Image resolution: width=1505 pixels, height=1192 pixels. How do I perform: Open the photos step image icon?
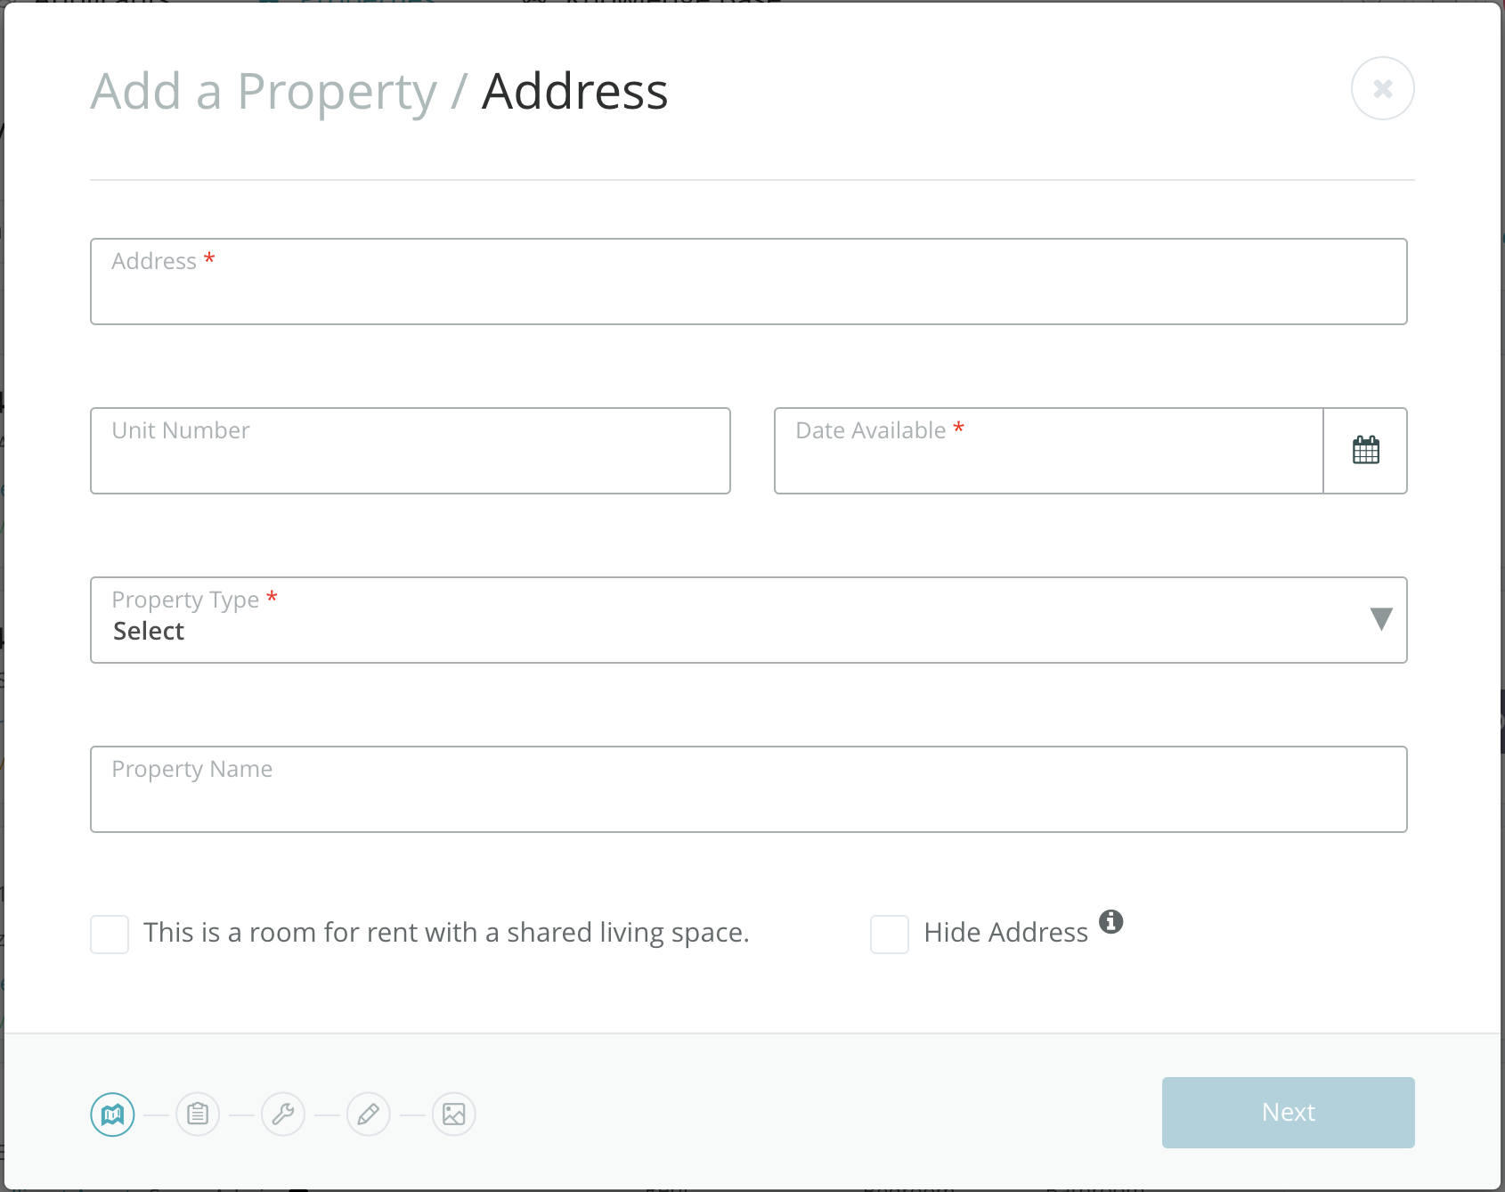453,1114
